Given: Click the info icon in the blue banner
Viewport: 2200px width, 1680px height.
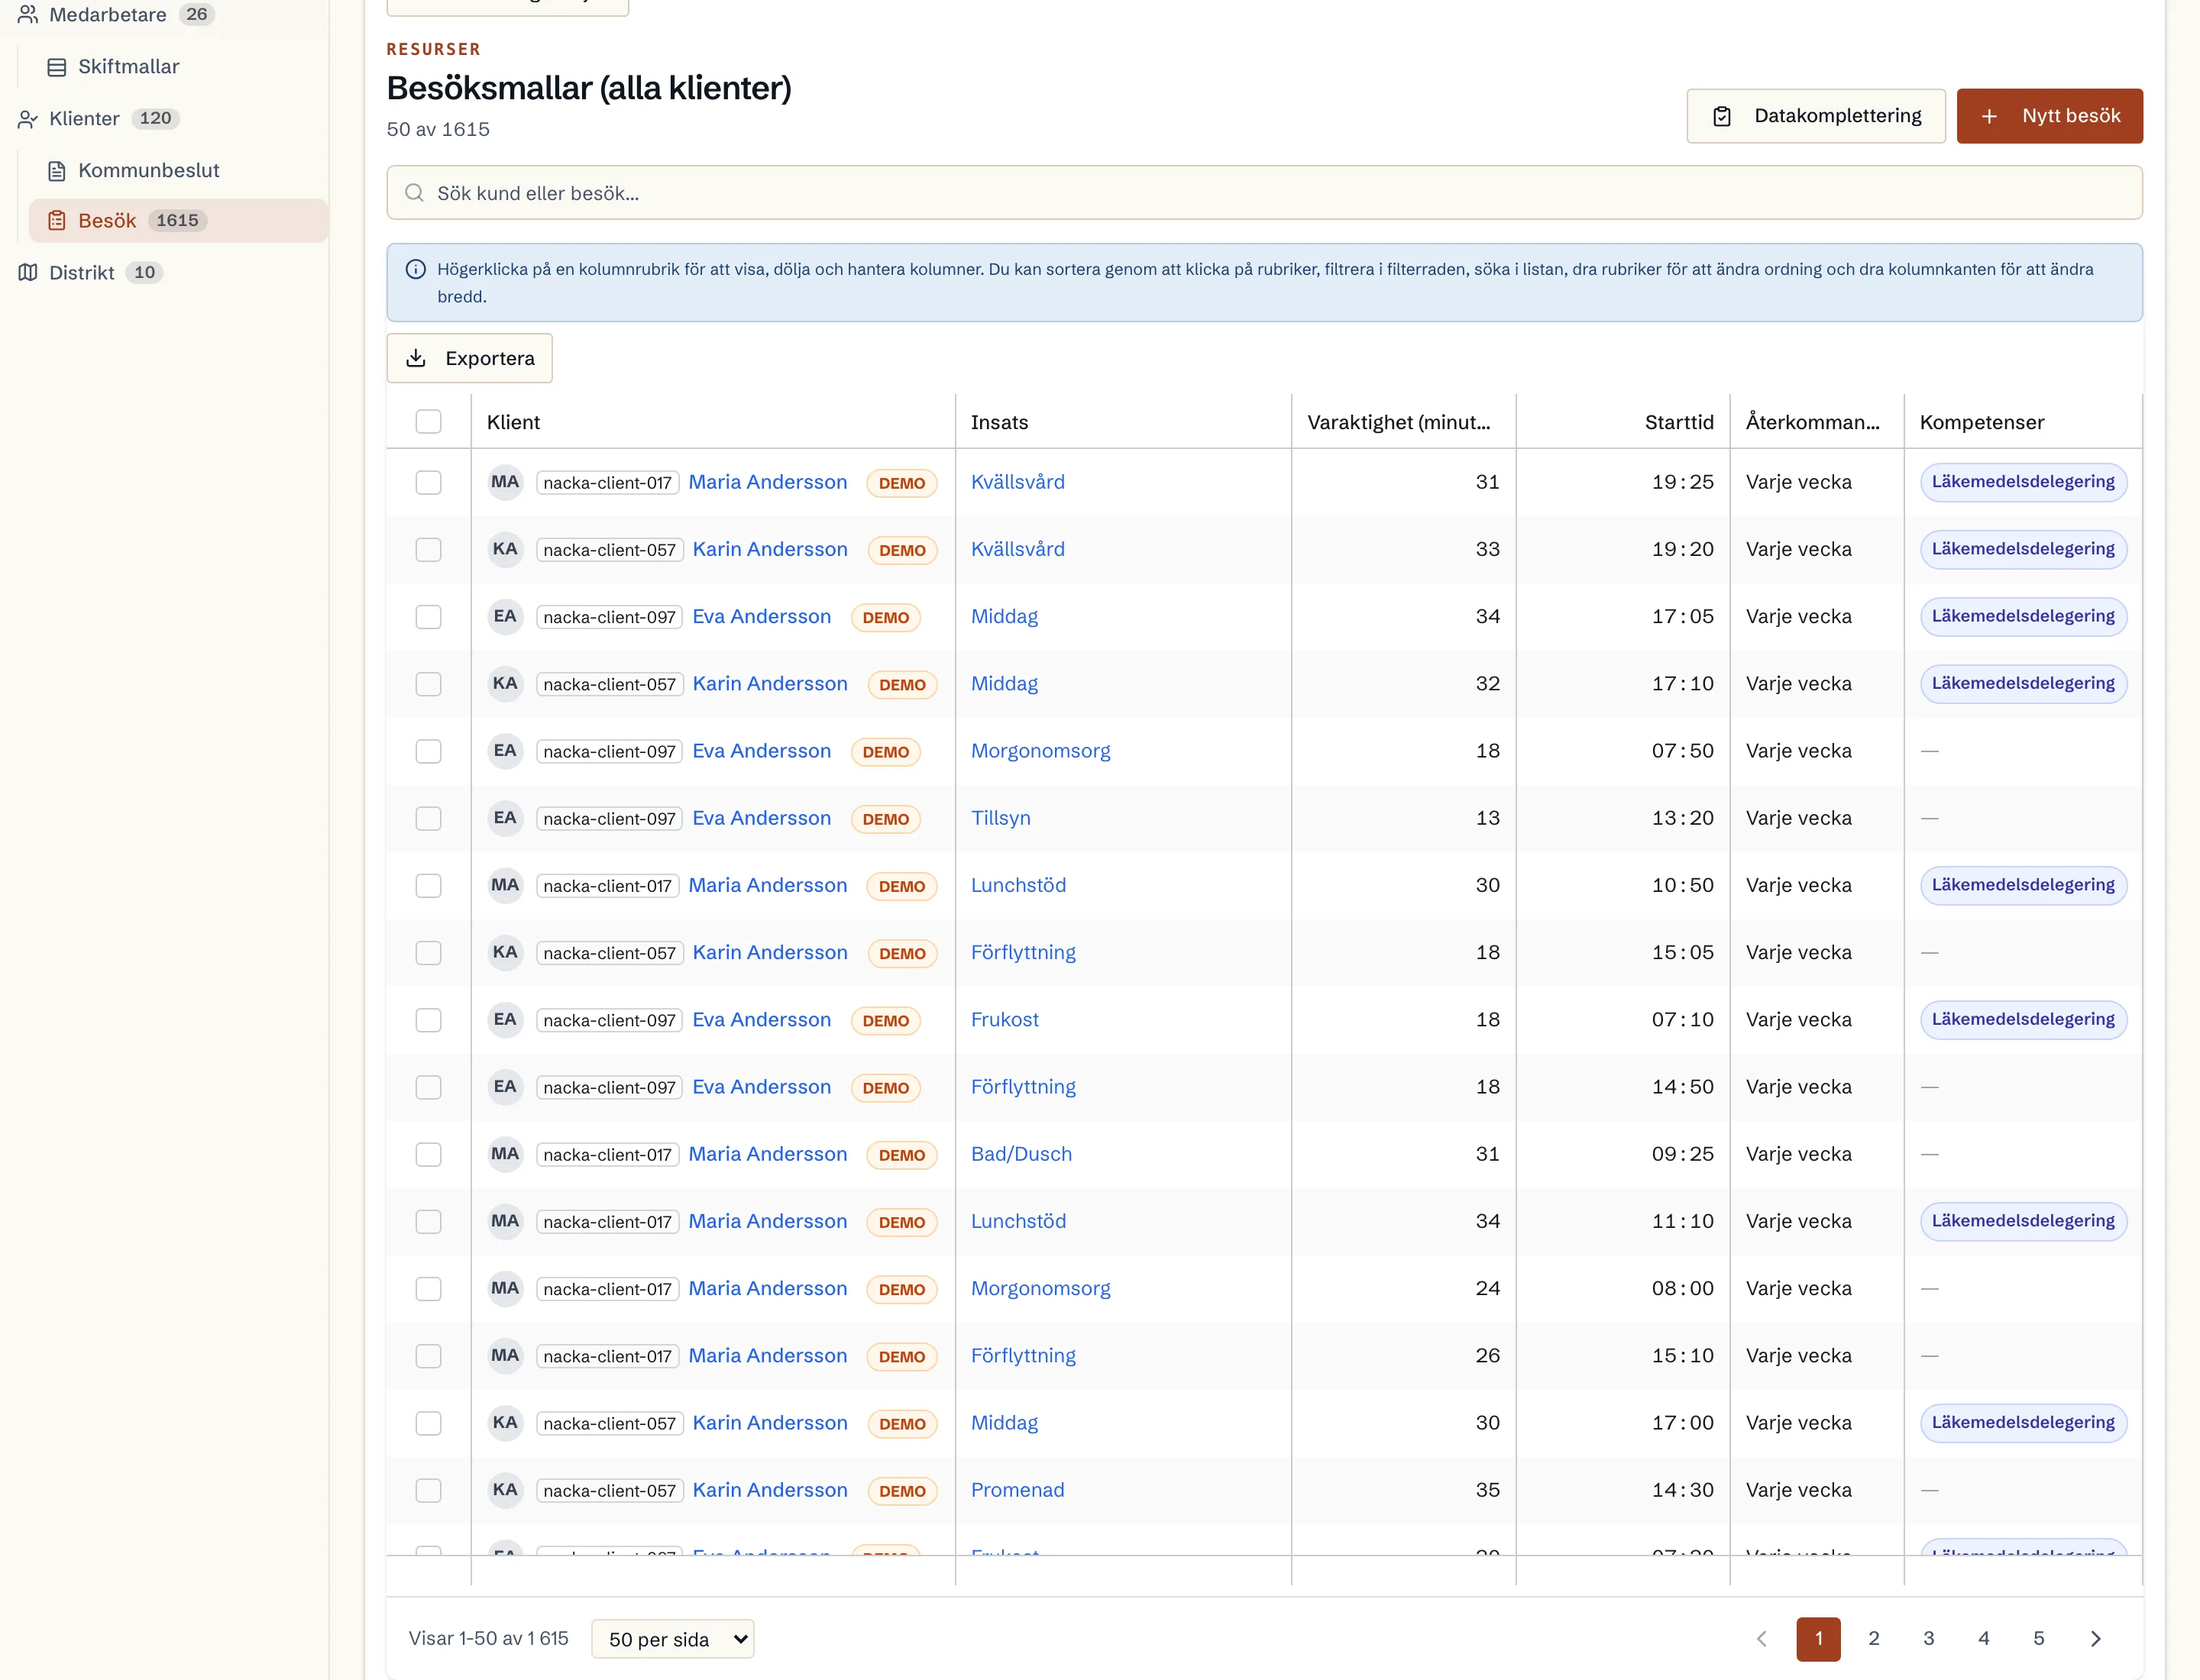Looking at the screenshot, I should pos(416,269).
